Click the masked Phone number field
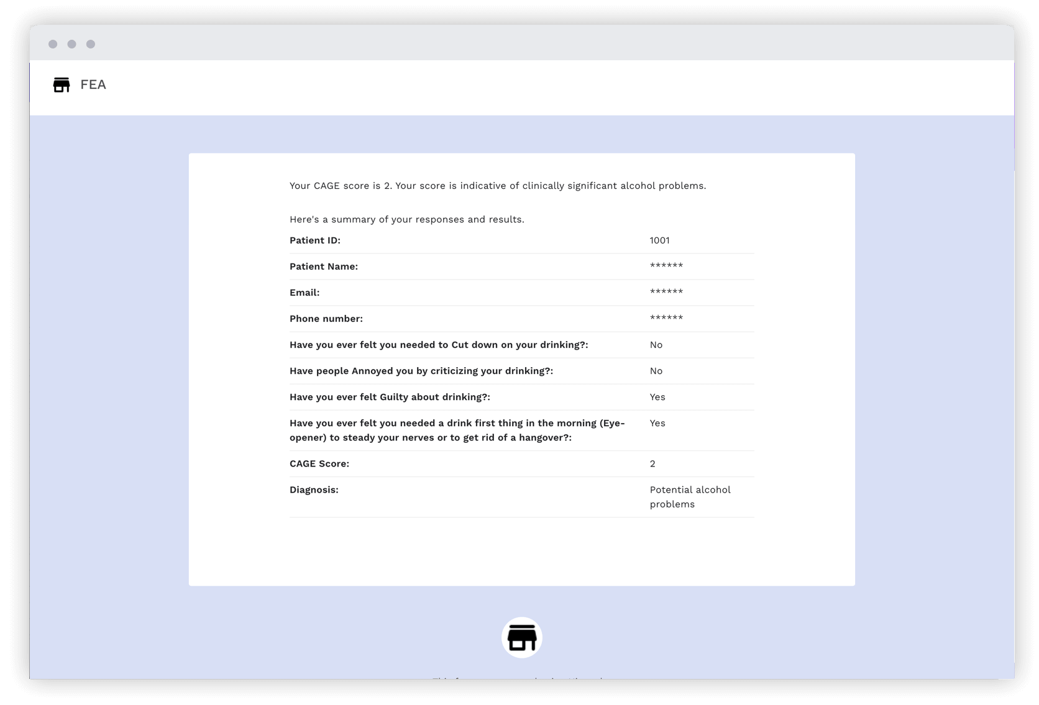 [x=666, y=318]
